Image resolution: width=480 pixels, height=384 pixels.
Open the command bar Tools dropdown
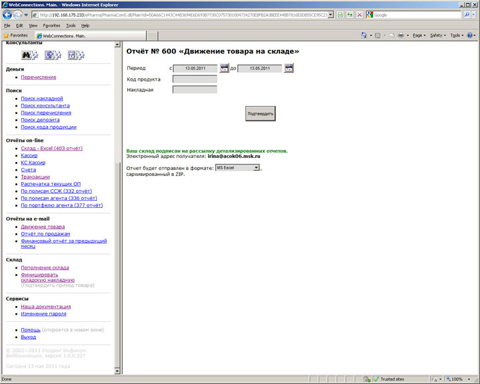tap(457, 35)
